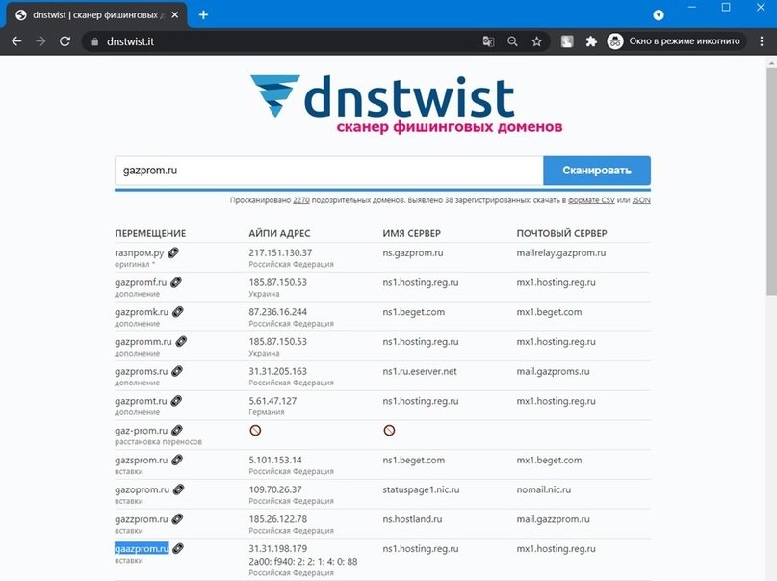Screen dimensions: 777x581
Task: Reload the dnstwist page
Action: point(65,41)
